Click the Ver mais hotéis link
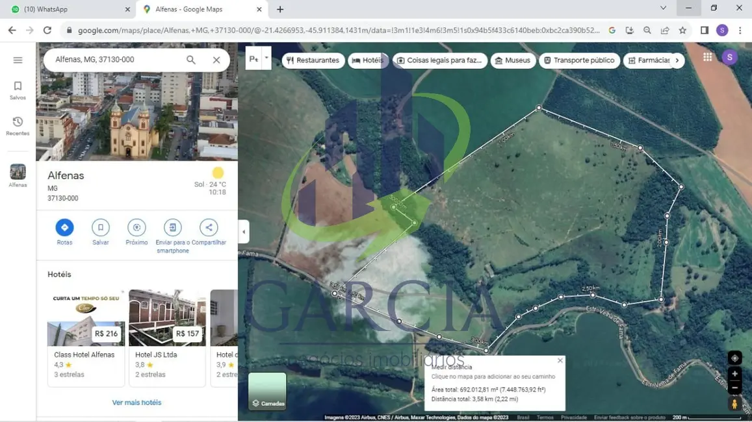This screenshot has width=752, height=422. click(x=136, y=403)
